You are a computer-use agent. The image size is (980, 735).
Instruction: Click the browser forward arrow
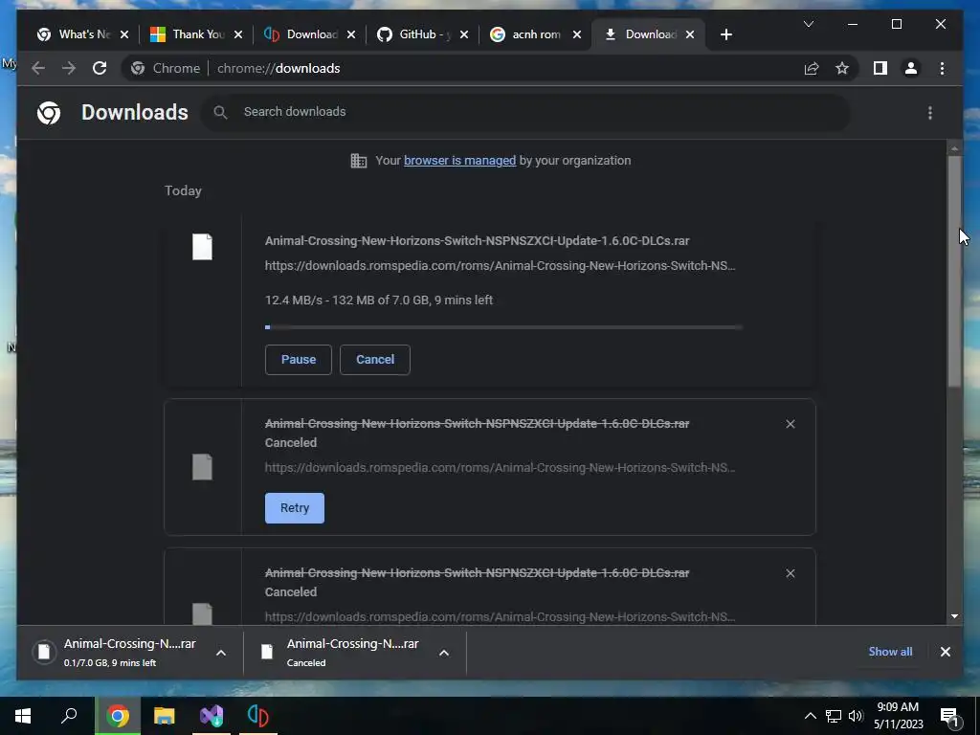coord(69,68)
